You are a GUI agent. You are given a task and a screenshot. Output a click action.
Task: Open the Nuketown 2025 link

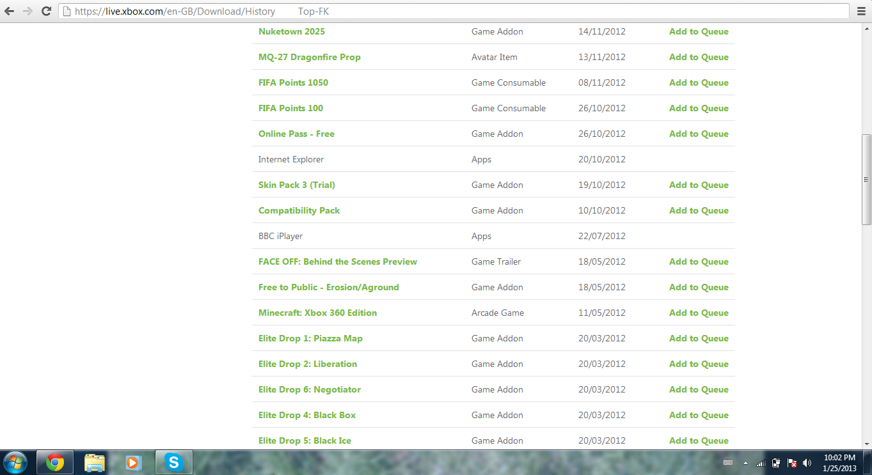[292, 31]
